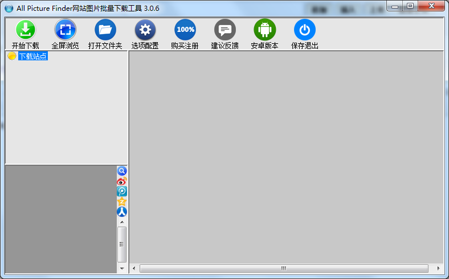This screenshot has width=449, height=279.
Task: Click the app icon in title bar
Action: [x=9, y=7]
